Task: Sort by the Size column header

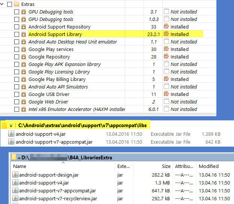Action: [x=166, y=166]
